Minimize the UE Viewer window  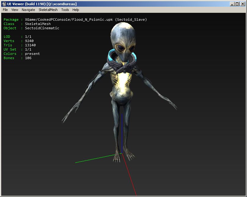[x=232, y=4]
